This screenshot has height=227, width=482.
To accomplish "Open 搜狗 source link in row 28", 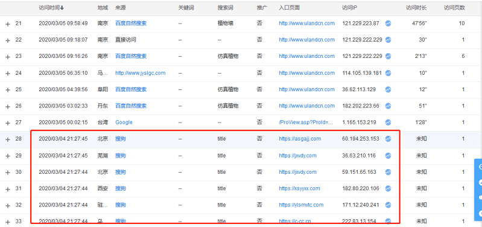I will point(121,139).
